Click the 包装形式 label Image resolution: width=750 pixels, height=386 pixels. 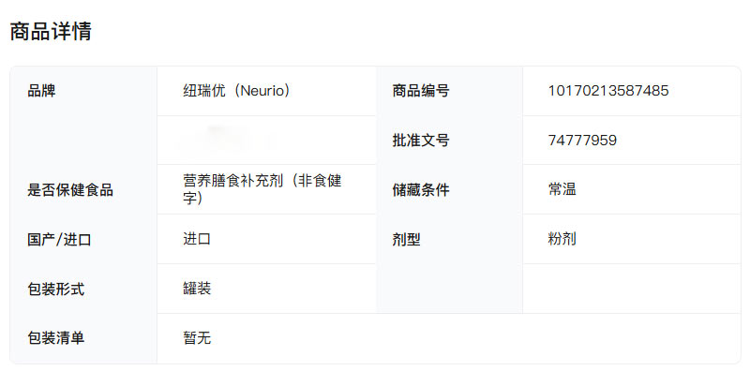pyautogui.click(x=56, y=289)
